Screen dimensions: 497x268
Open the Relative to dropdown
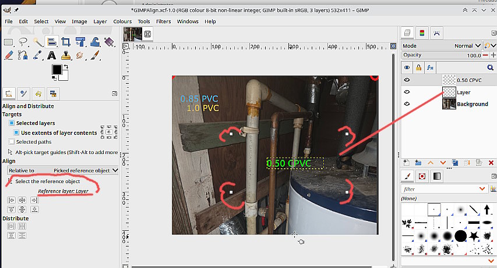point(63,170)
